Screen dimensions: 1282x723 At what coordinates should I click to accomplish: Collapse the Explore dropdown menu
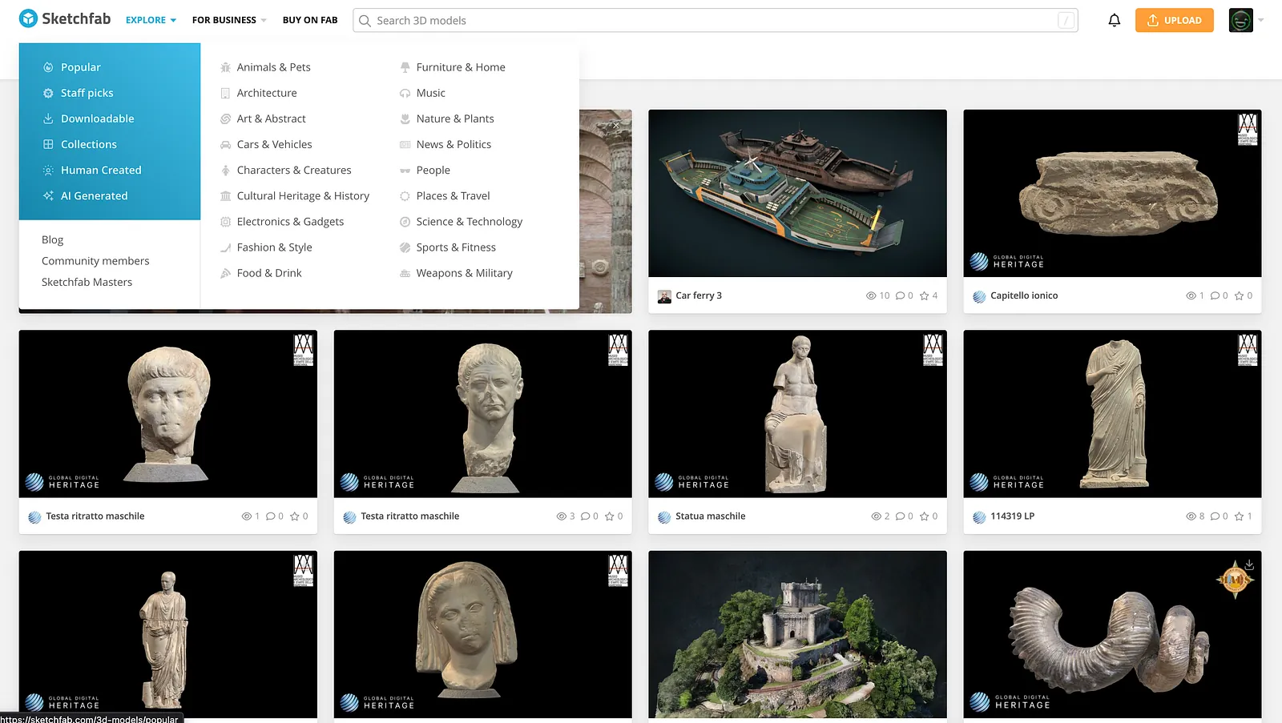[x=151, y=20]
